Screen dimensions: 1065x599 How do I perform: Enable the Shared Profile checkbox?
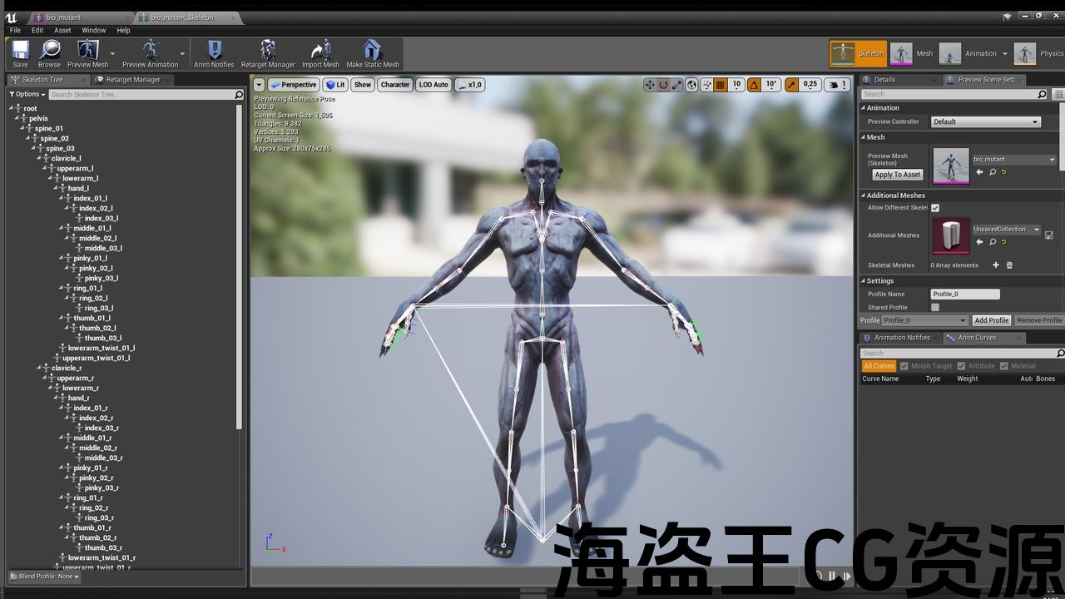935,308
